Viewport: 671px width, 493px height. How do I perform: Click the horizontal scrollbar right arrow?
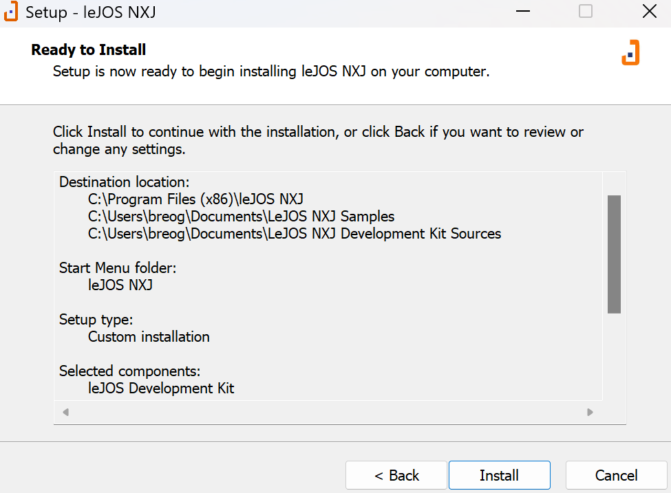pos(590,412)
